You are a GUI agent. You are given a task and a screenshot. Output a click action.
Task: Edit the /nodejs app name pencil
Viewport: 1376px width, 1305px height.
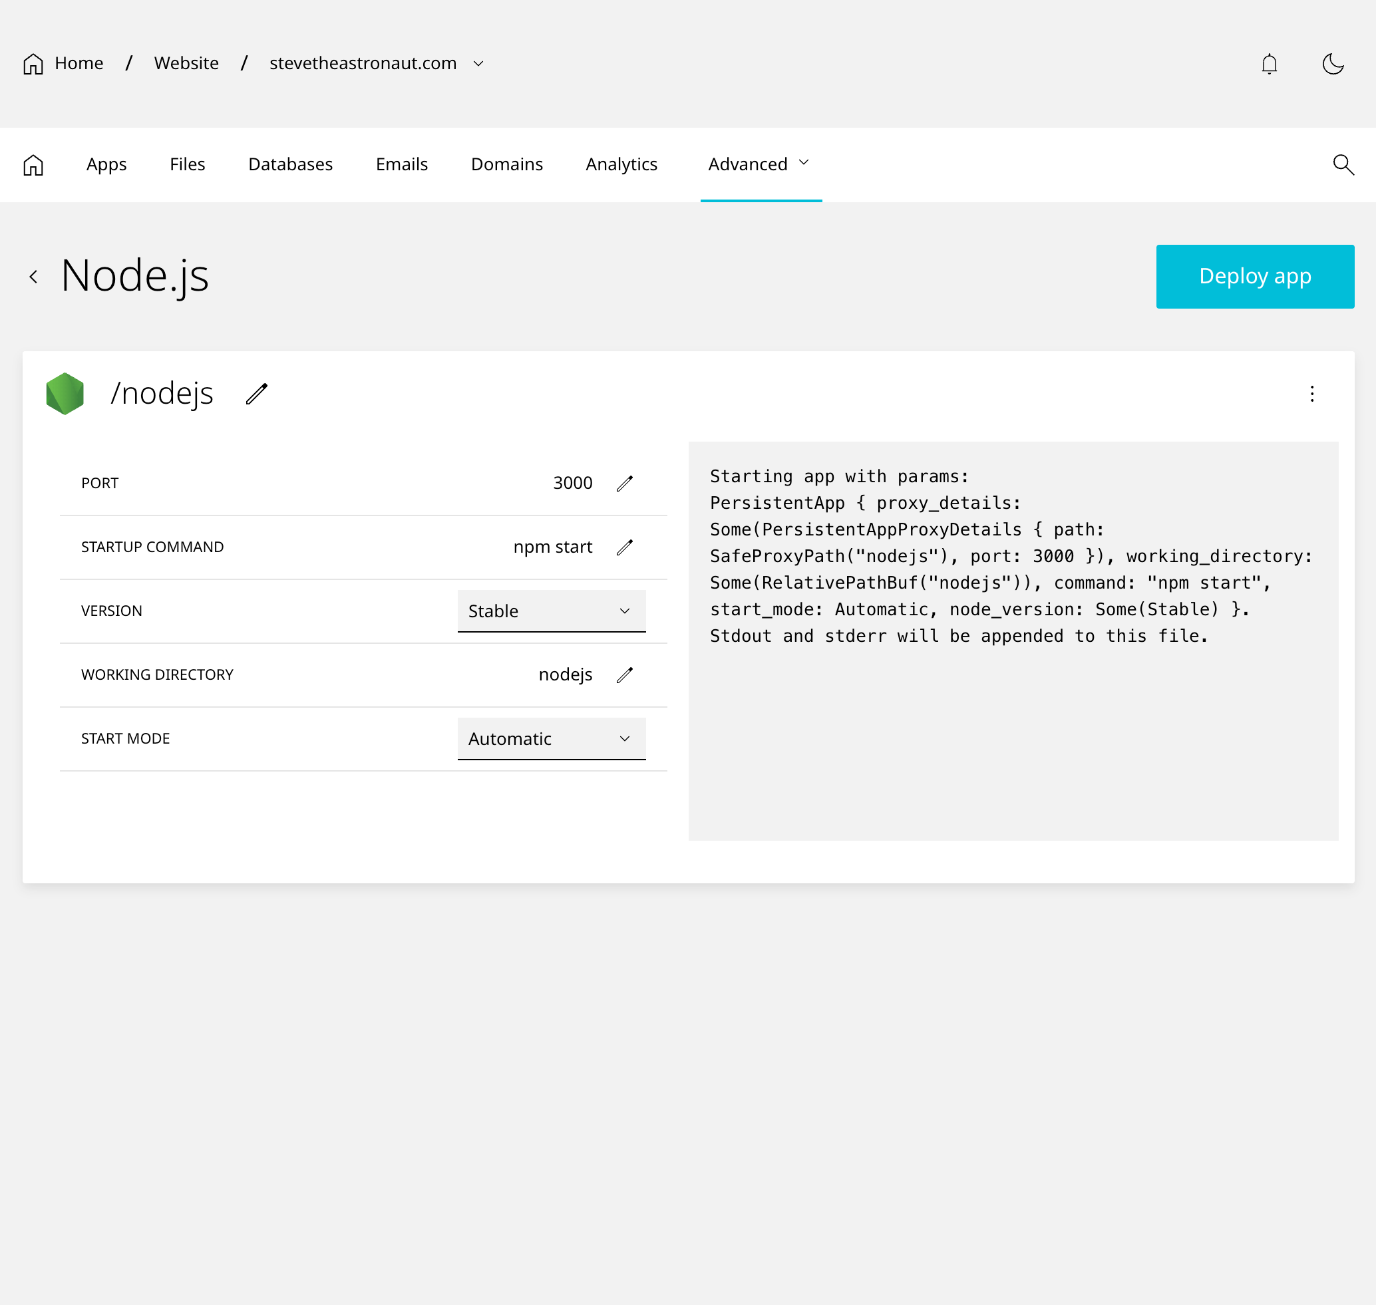click(257, 394)
